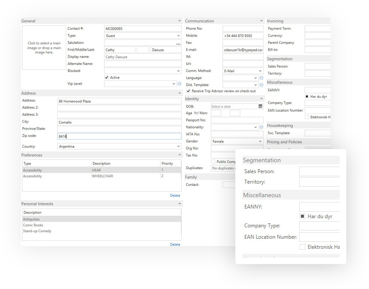Collapse the Address section chevron
This screenshot has width=369, height=289.
pyautogui.click(x=179, y=93)
